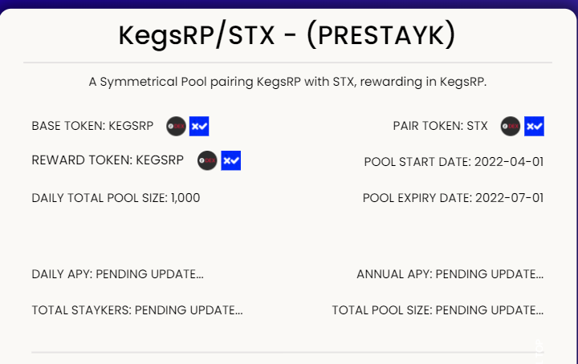578x364 pixels.
Task: Click the DAILY TOTAL POOL SIZE: 1,000 text
Action: [116, 198]
